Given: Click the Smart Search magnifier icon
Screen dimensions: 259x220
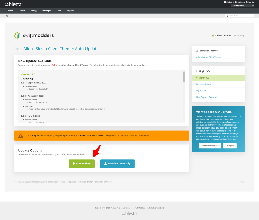Looking at the screenshot, I should pyautogui.click(x=227, y=16).
